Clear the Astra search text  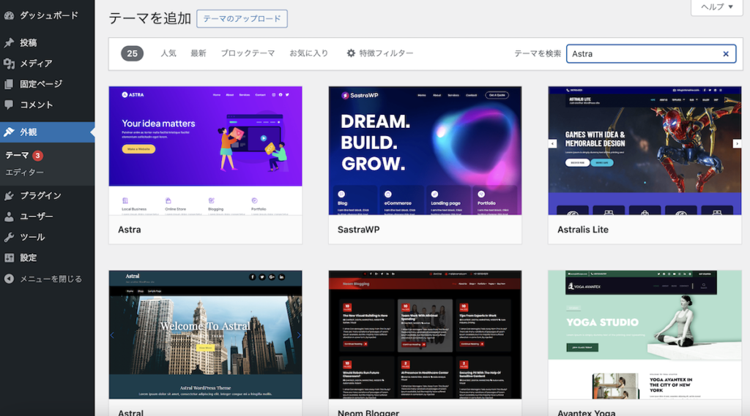click(x=726, y=54)
